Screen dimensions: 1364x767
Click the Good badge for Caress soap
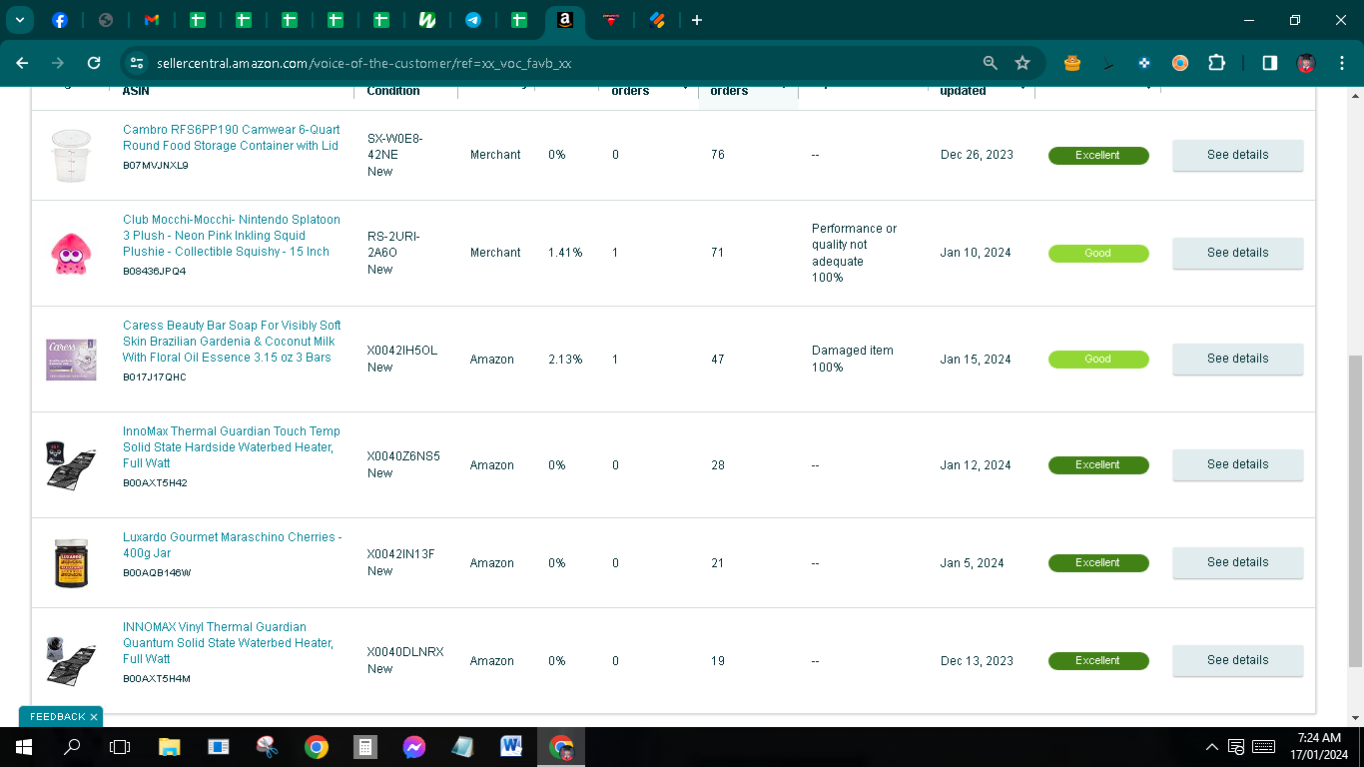(1098, 360)
